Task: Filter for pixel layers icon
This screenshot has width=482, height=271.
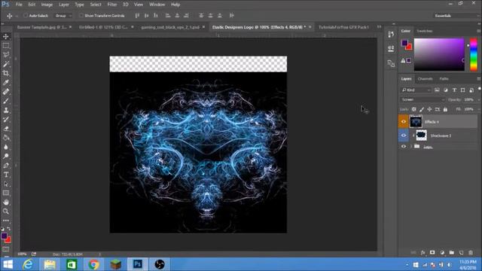Action: (x=437, y=90)
